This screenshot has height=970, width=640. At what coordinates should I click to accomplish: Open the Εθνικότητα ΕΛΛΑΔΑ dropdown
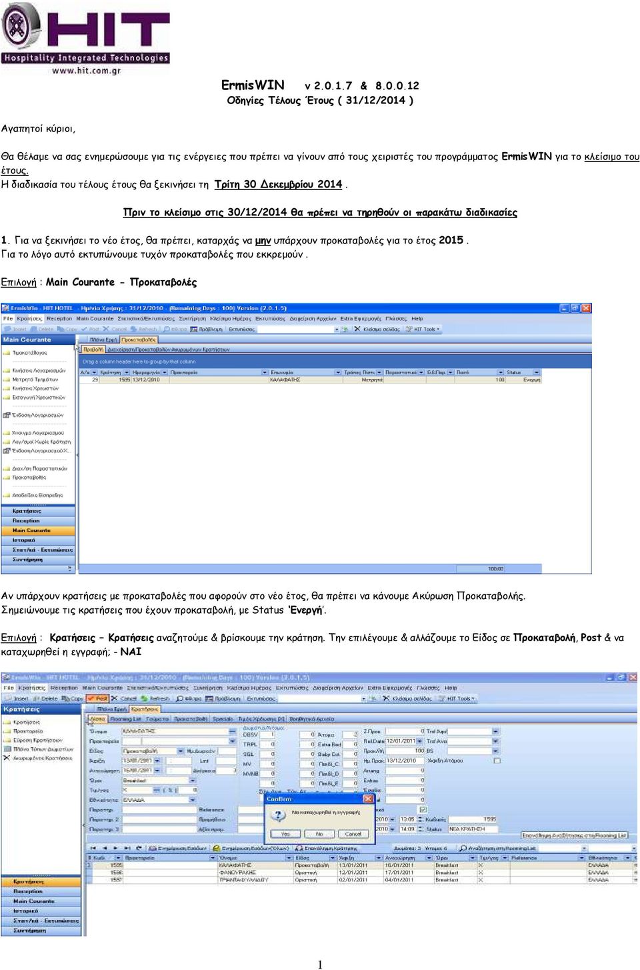(192, 800)
